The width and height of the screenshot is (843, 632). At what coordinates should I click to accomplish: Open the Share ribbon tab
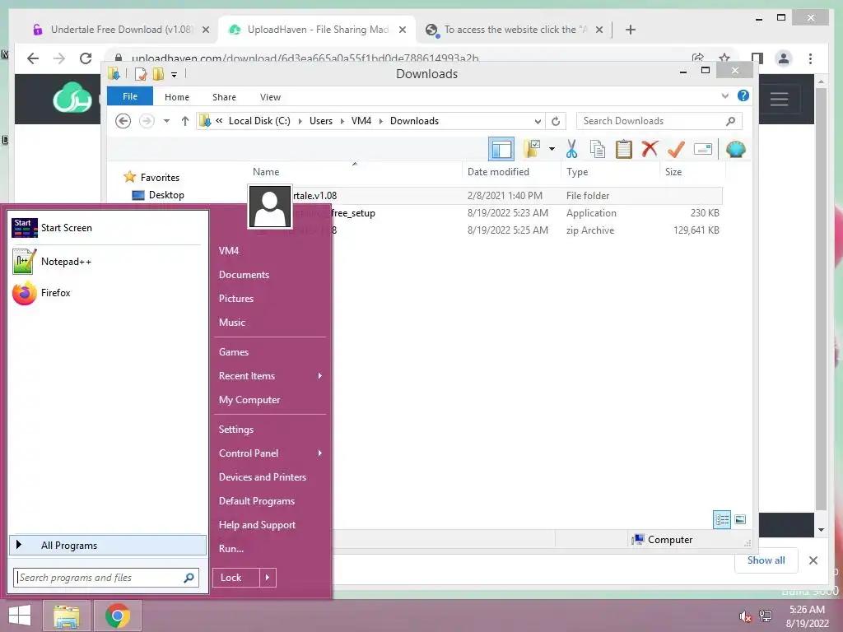coord(224,97)
